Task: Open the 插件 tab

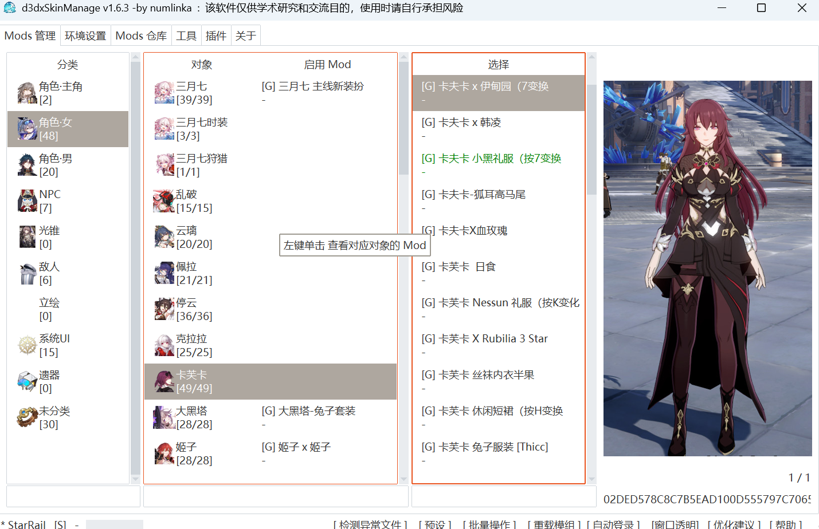Action: (216, 35)
